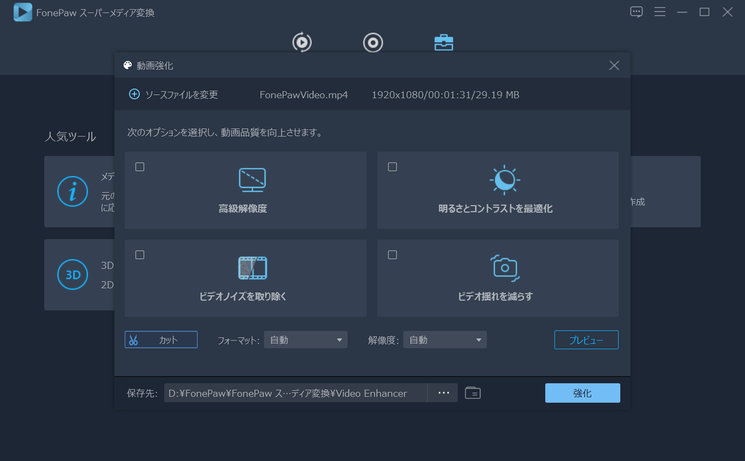Click ビデオノイズを取り除く label
The image size is (745, 461).
(x=243, y=296)
